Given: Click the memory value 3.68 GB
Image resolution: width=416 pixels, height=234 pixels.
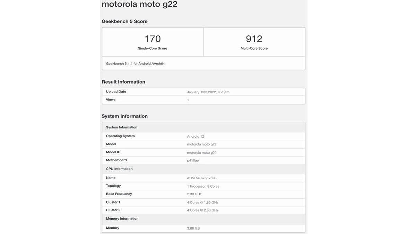Looking at the screenshot, I should coord(193,228).
